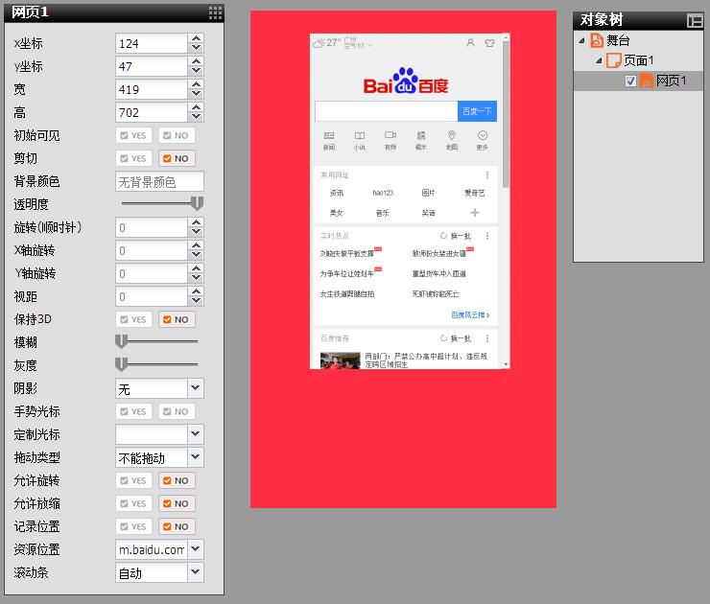Open the 百度推荐 section options dots
The image size is (710, 604).
point(487,338)
